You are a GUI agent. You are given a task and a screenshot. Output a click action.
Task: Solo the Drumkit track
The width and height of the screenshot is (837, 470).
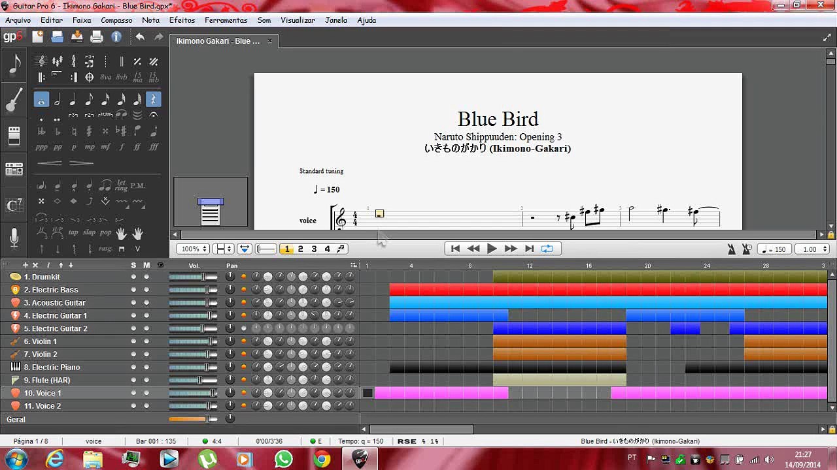(133, 277)
